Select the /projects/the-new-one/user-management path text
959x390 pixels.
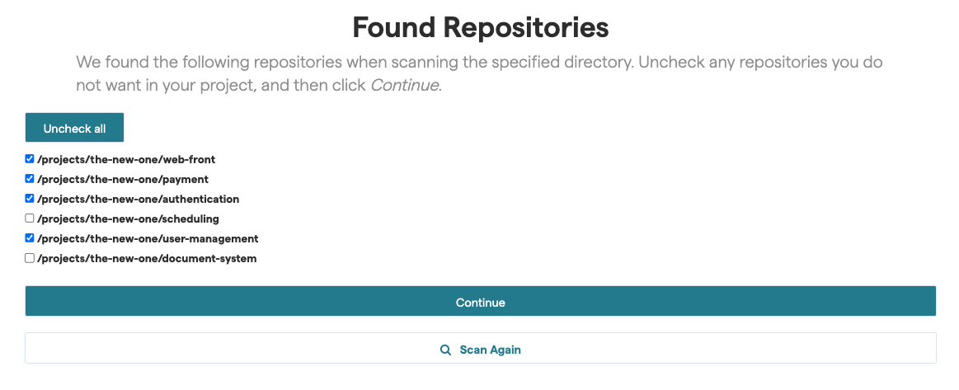(x=148, y=238)
